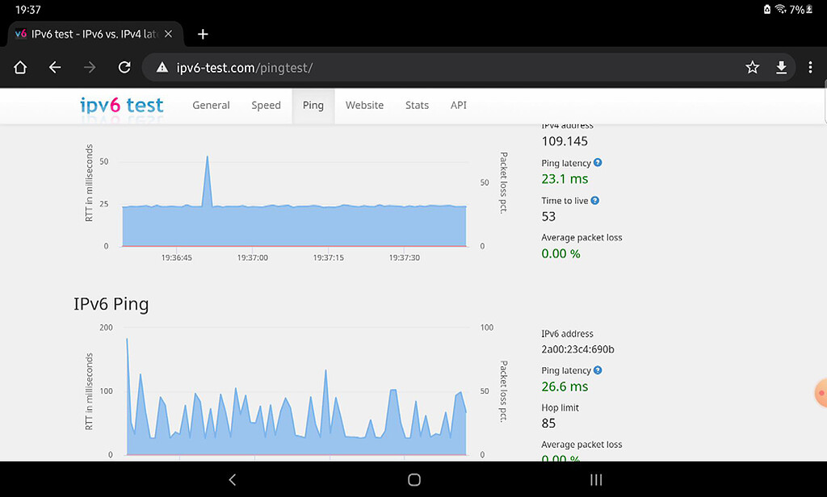
Task: Select the IPv6 test browser tab
Action: click(x=90, y=34)
